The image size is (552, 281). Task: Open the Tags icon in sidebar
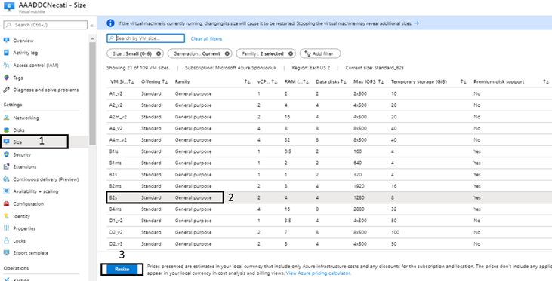[x=6, y=78]
